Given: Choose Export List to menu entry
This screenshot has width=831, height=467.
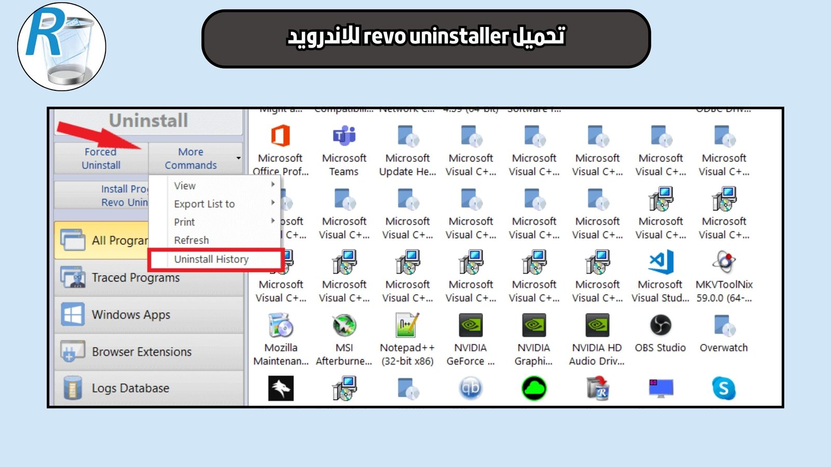Looking at the screenshot, I should click(x=215, y=204).
